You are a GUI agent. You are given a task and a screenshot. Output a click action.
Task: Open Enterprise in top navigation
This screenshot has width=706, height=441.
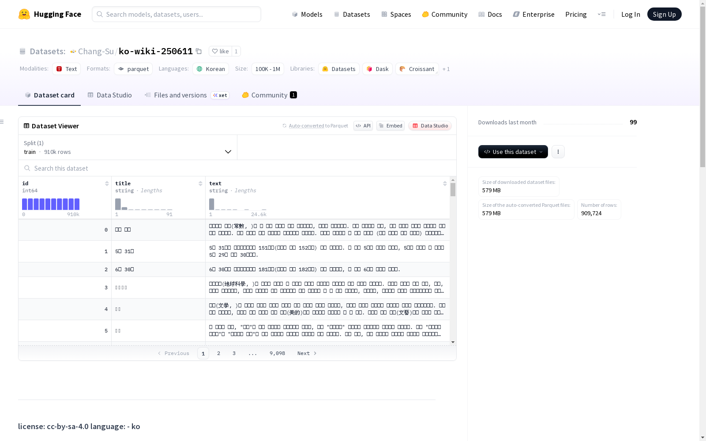(533, 14)
